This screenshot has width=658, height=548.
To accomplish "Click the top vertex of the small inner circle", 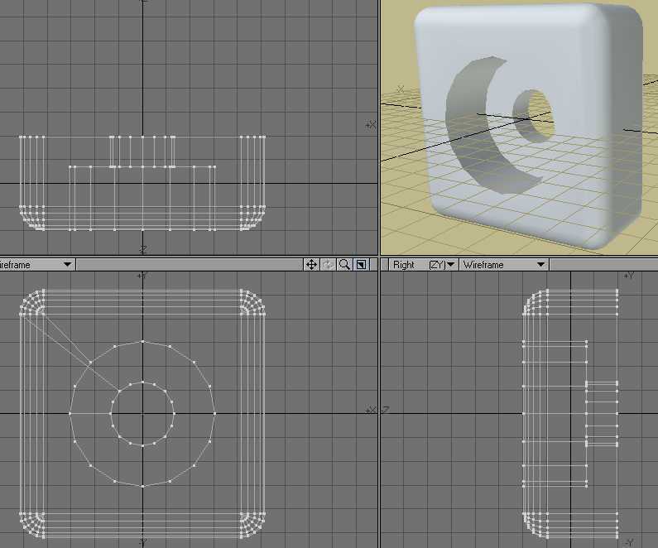I will [x=142, y=382].
